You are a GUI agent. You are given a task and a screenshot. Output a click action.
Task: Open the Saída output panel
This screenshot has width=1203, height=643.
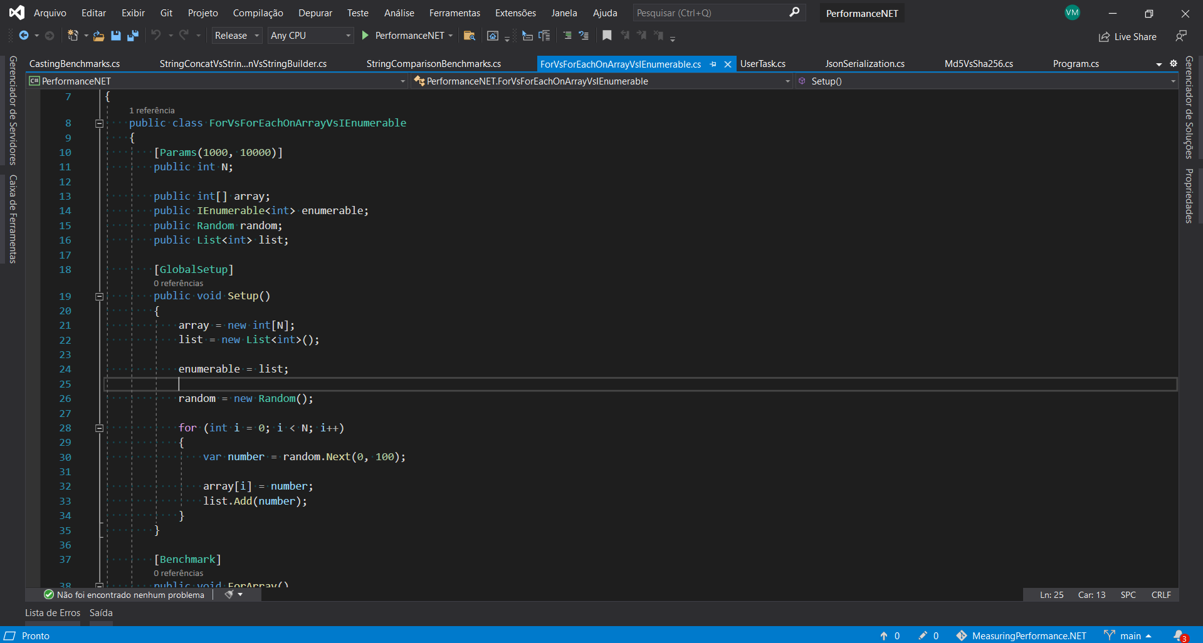(101, 613)
